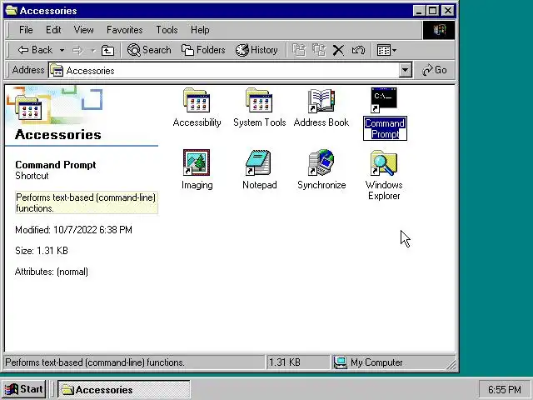Open the Tools menu
This screenshot has width=533, height=400.
point(167,30)
